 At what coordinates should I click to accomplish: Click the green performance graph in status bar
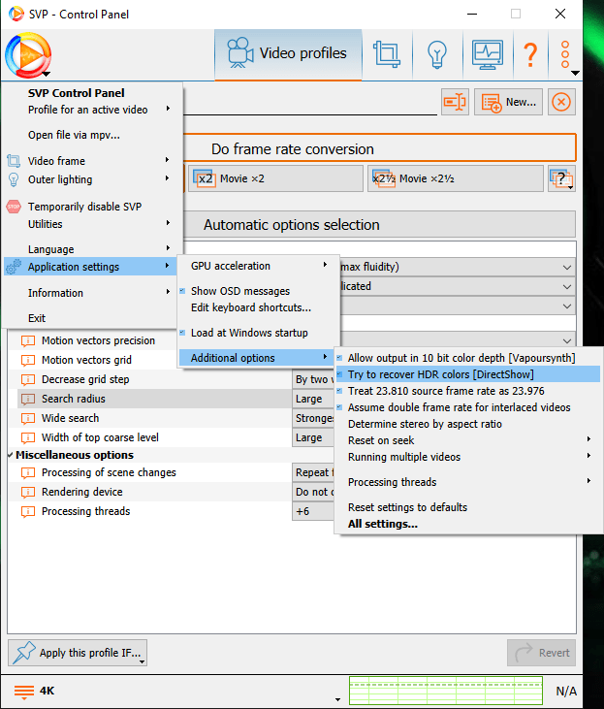446,691
